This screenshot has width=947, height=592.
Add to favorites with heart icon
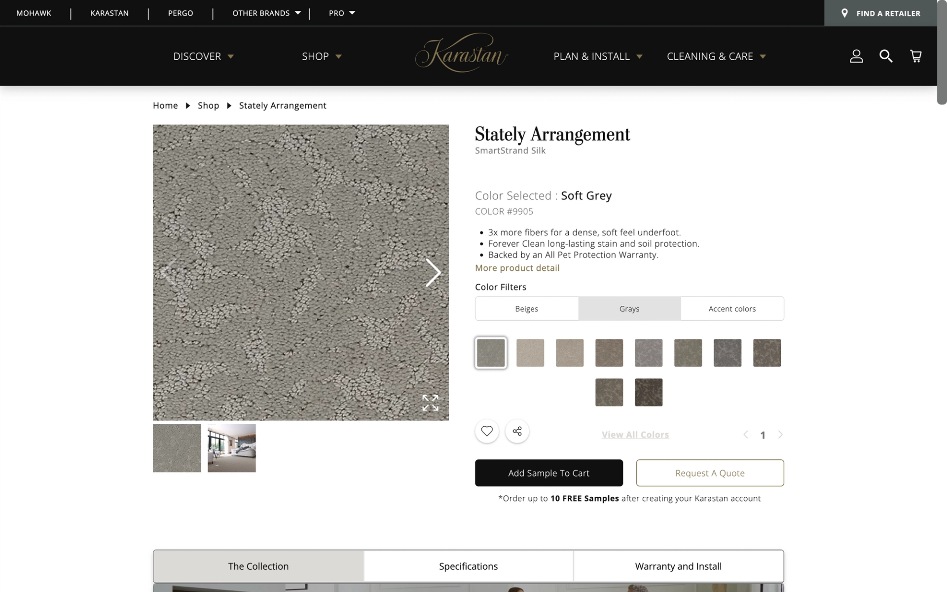tap(487, 431)
